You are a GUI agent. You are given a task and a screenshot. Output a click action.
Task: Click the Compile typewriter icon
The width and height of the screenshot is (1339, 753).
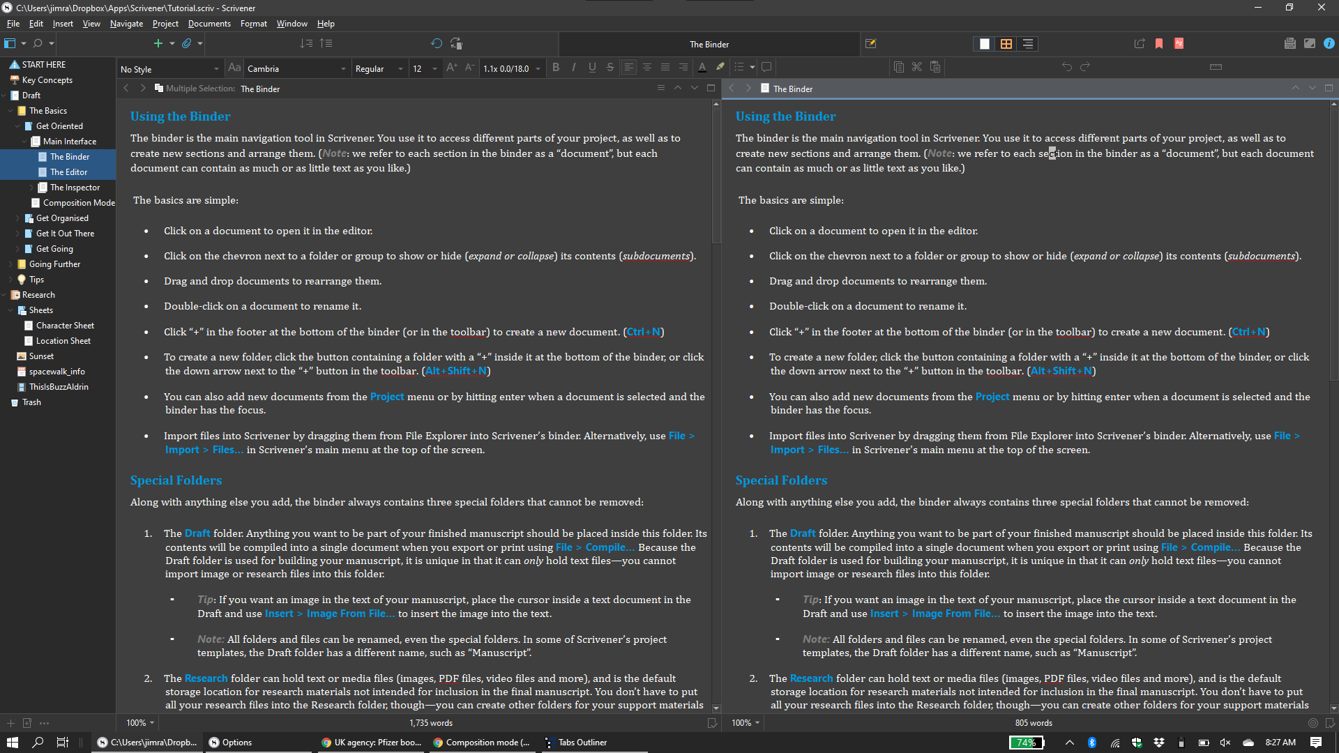pos(1290,43)
